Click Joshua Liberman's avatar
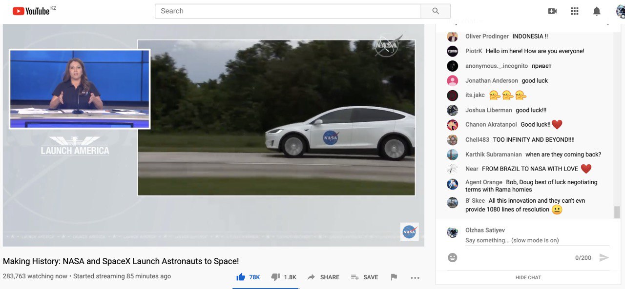The image size is (625, 289). (453, 110)
